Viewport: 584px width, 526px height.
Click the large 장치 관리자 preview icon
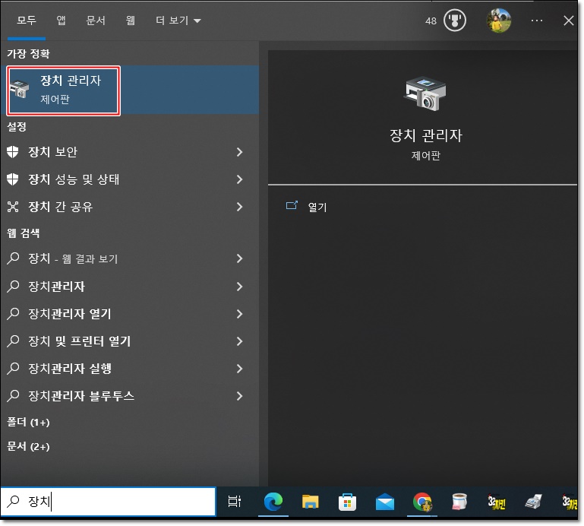tap(425, 93)
